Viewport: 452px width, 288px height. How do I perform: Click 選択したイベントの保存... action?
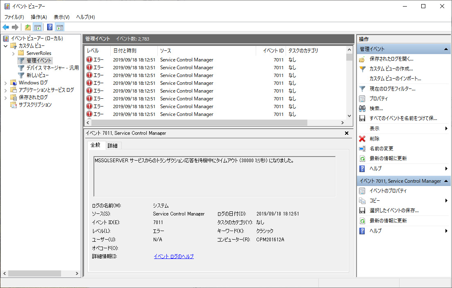point(394,211)
